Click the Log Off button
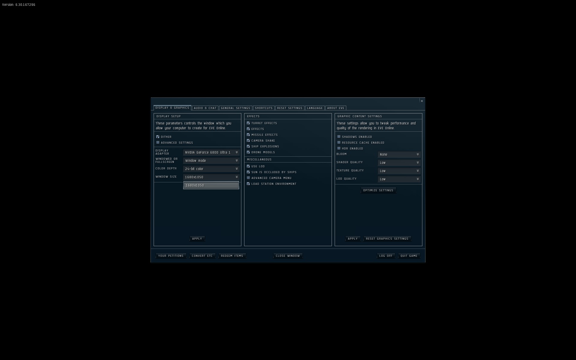Viewport: 576px width, 360px height. pos(386,256)
